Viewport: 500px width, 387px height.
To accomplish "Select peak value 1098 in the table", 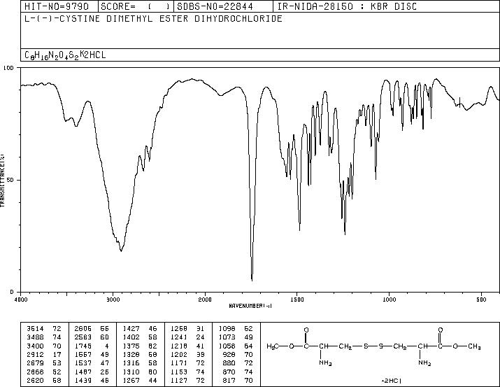I will 227,329.
